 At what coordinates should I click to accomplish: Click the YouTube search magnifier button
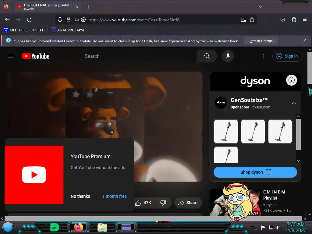[207, 56]
